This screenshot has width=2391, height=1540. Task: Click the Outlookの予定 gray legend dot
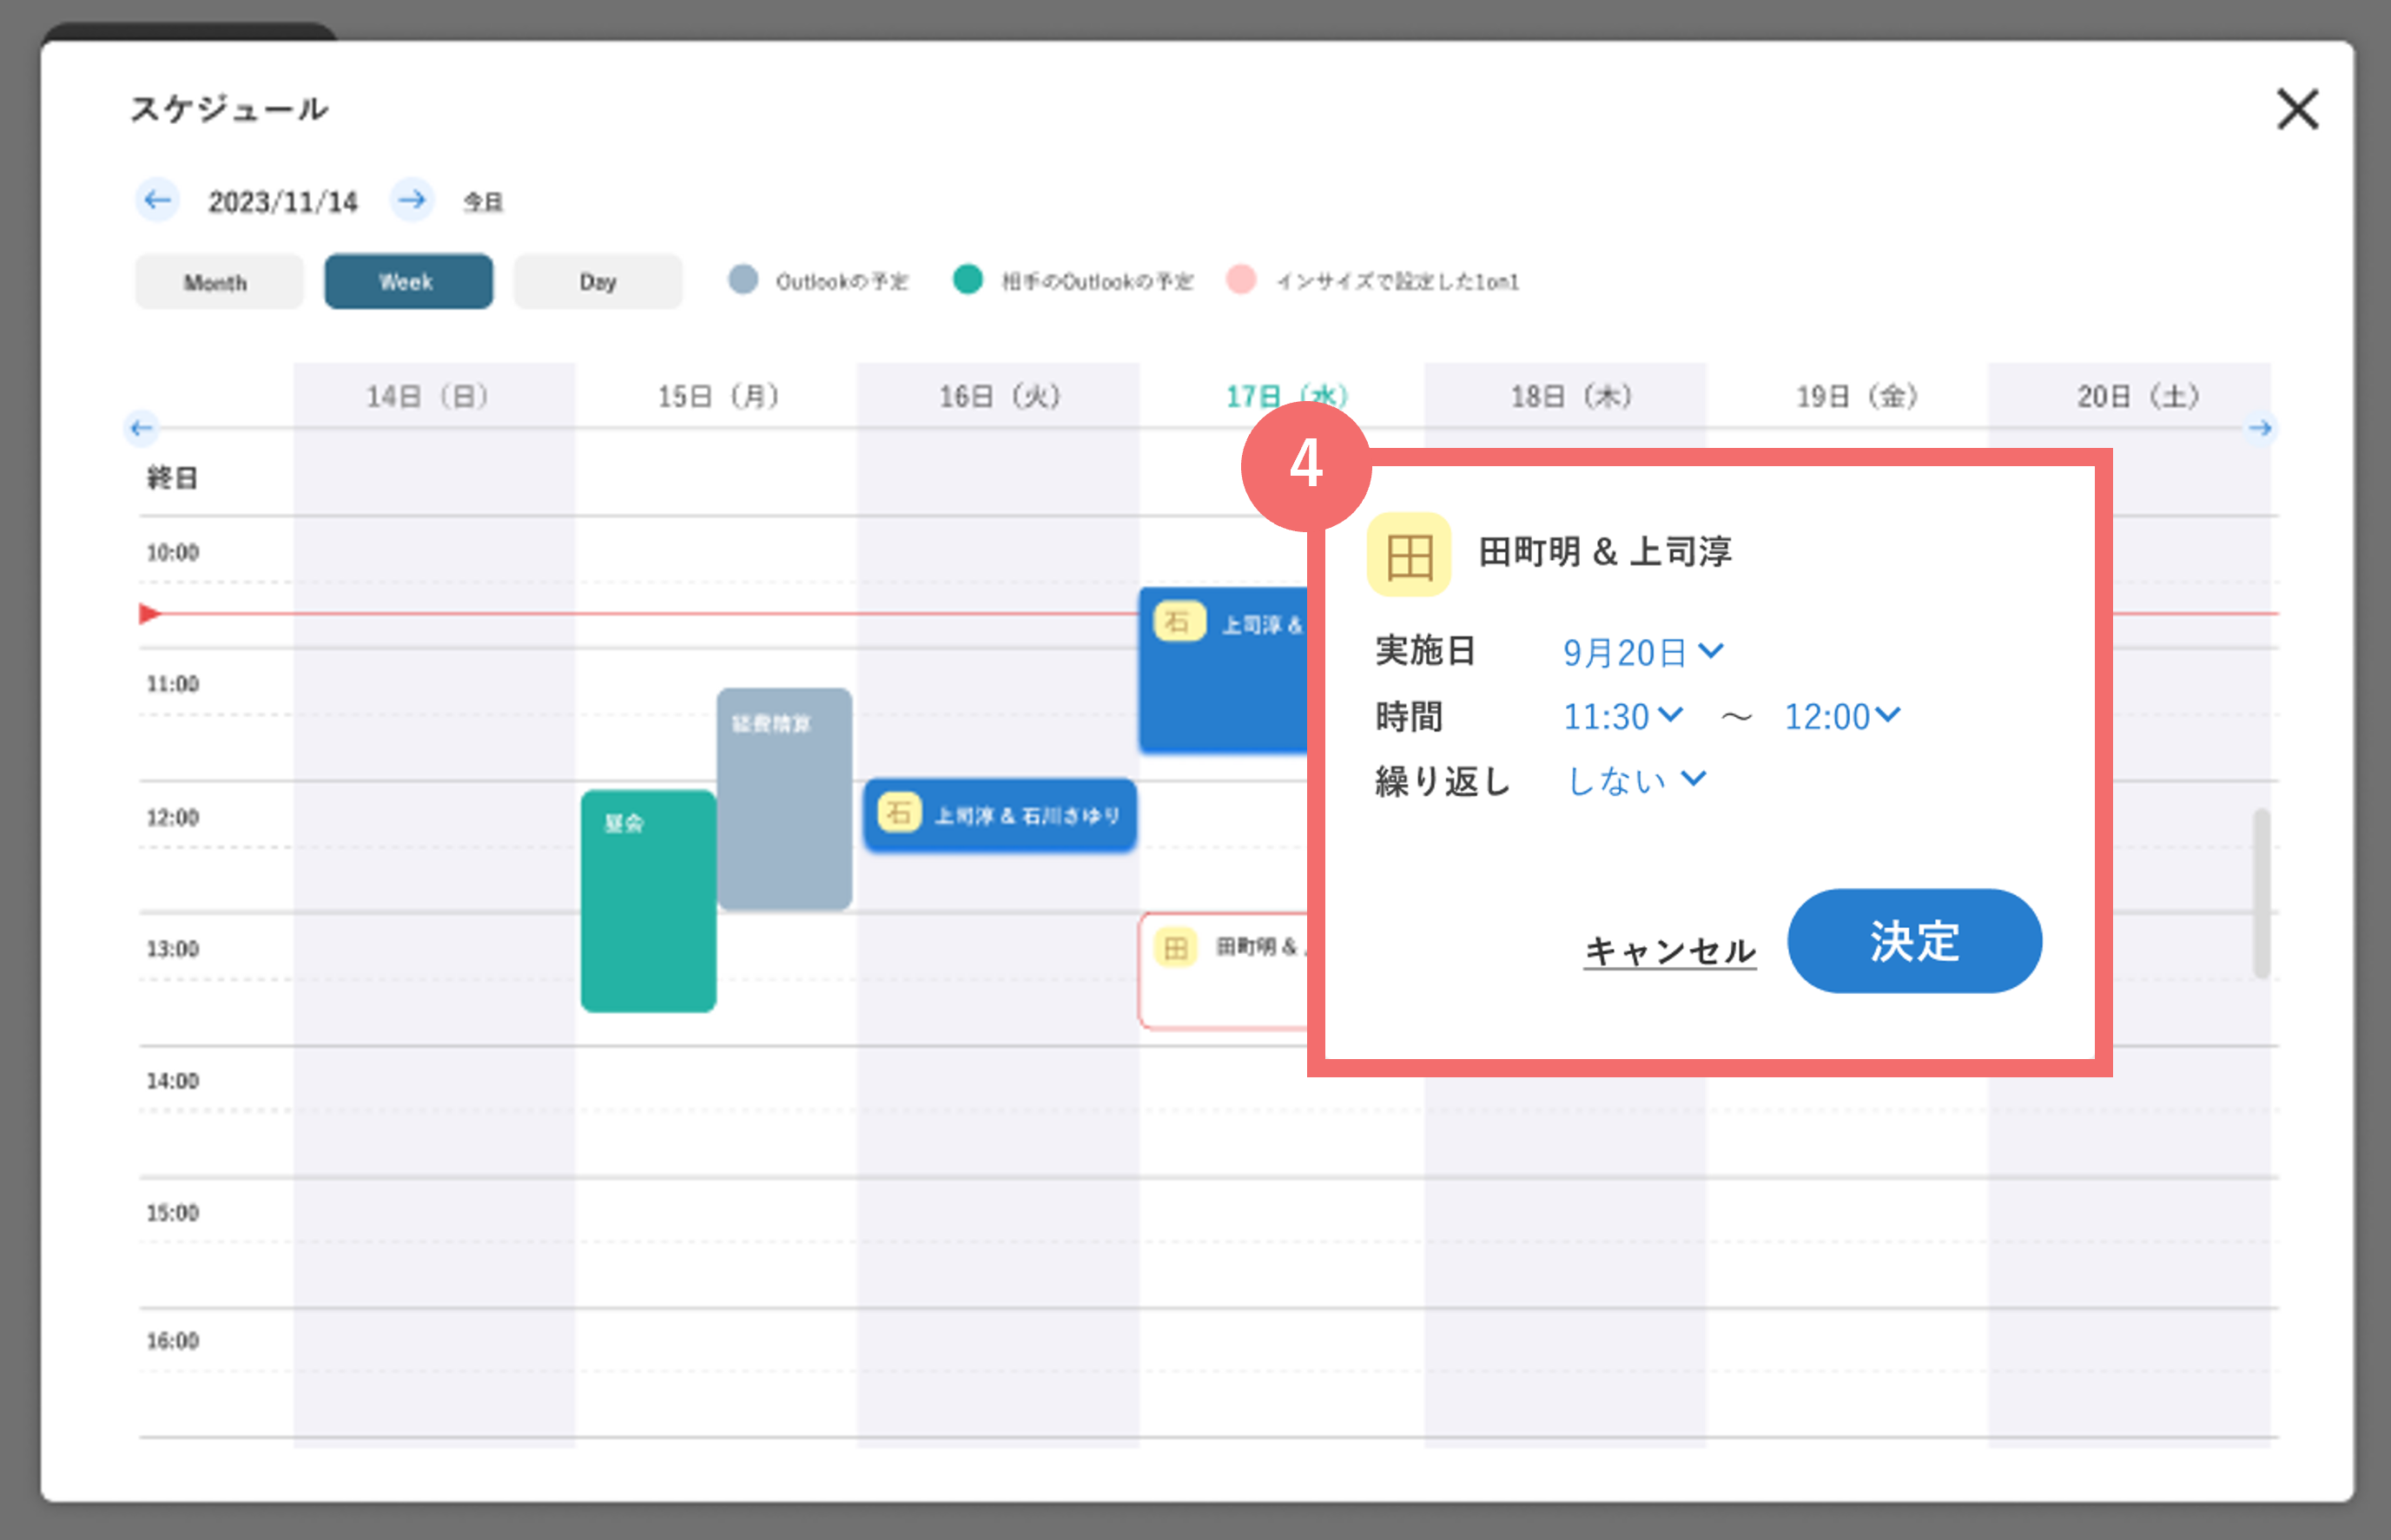click(x=743, y=279)
